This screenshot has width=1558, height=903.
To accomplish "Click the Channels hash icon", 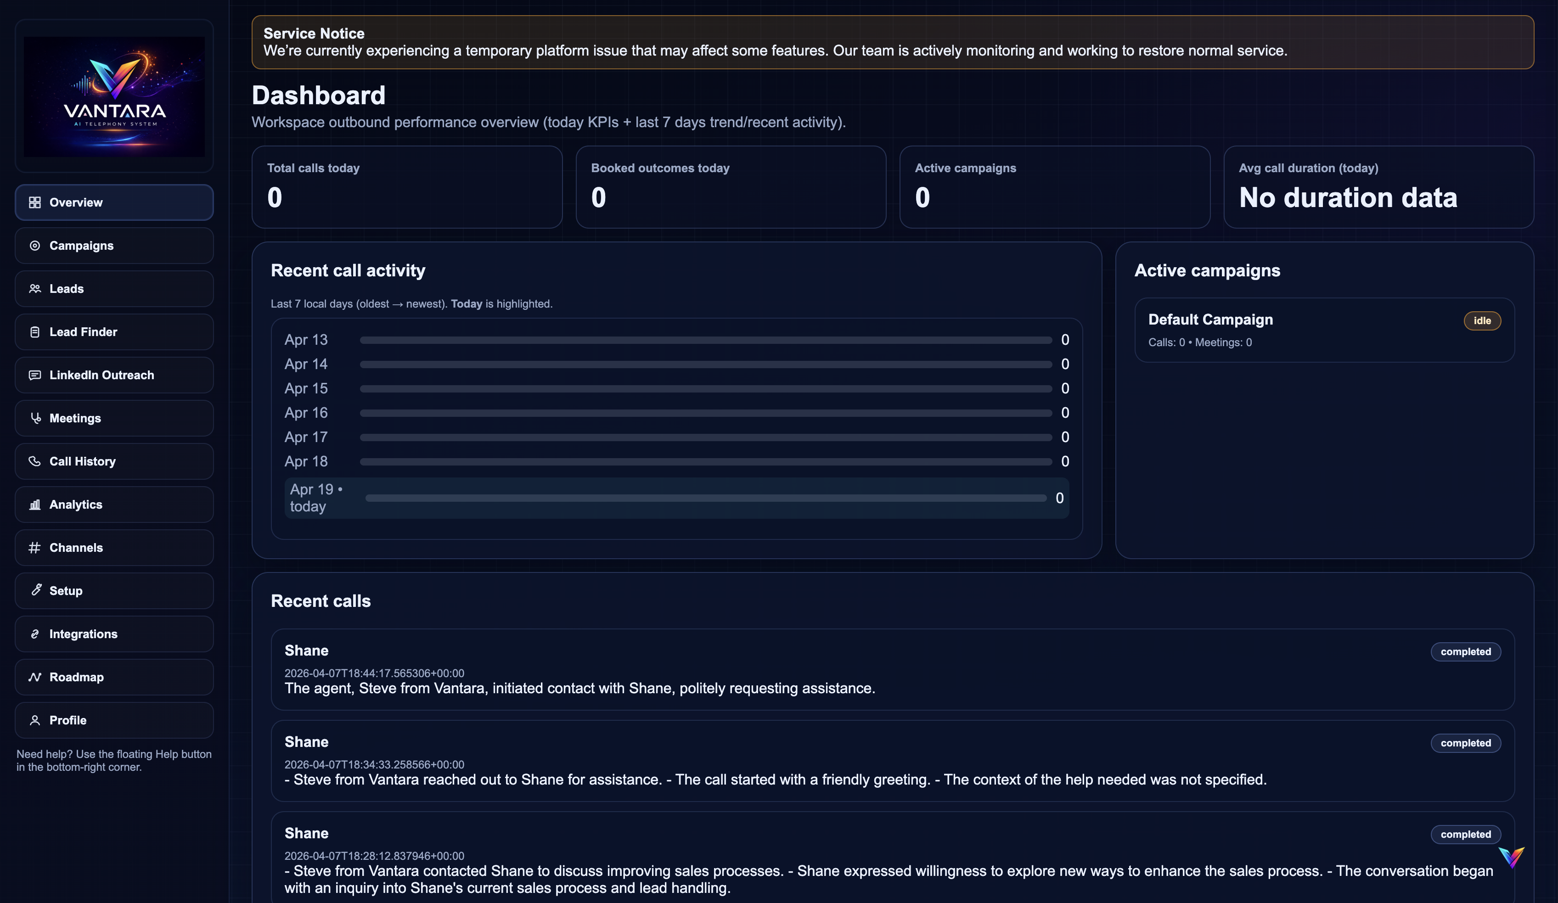I will click(34, 548).
